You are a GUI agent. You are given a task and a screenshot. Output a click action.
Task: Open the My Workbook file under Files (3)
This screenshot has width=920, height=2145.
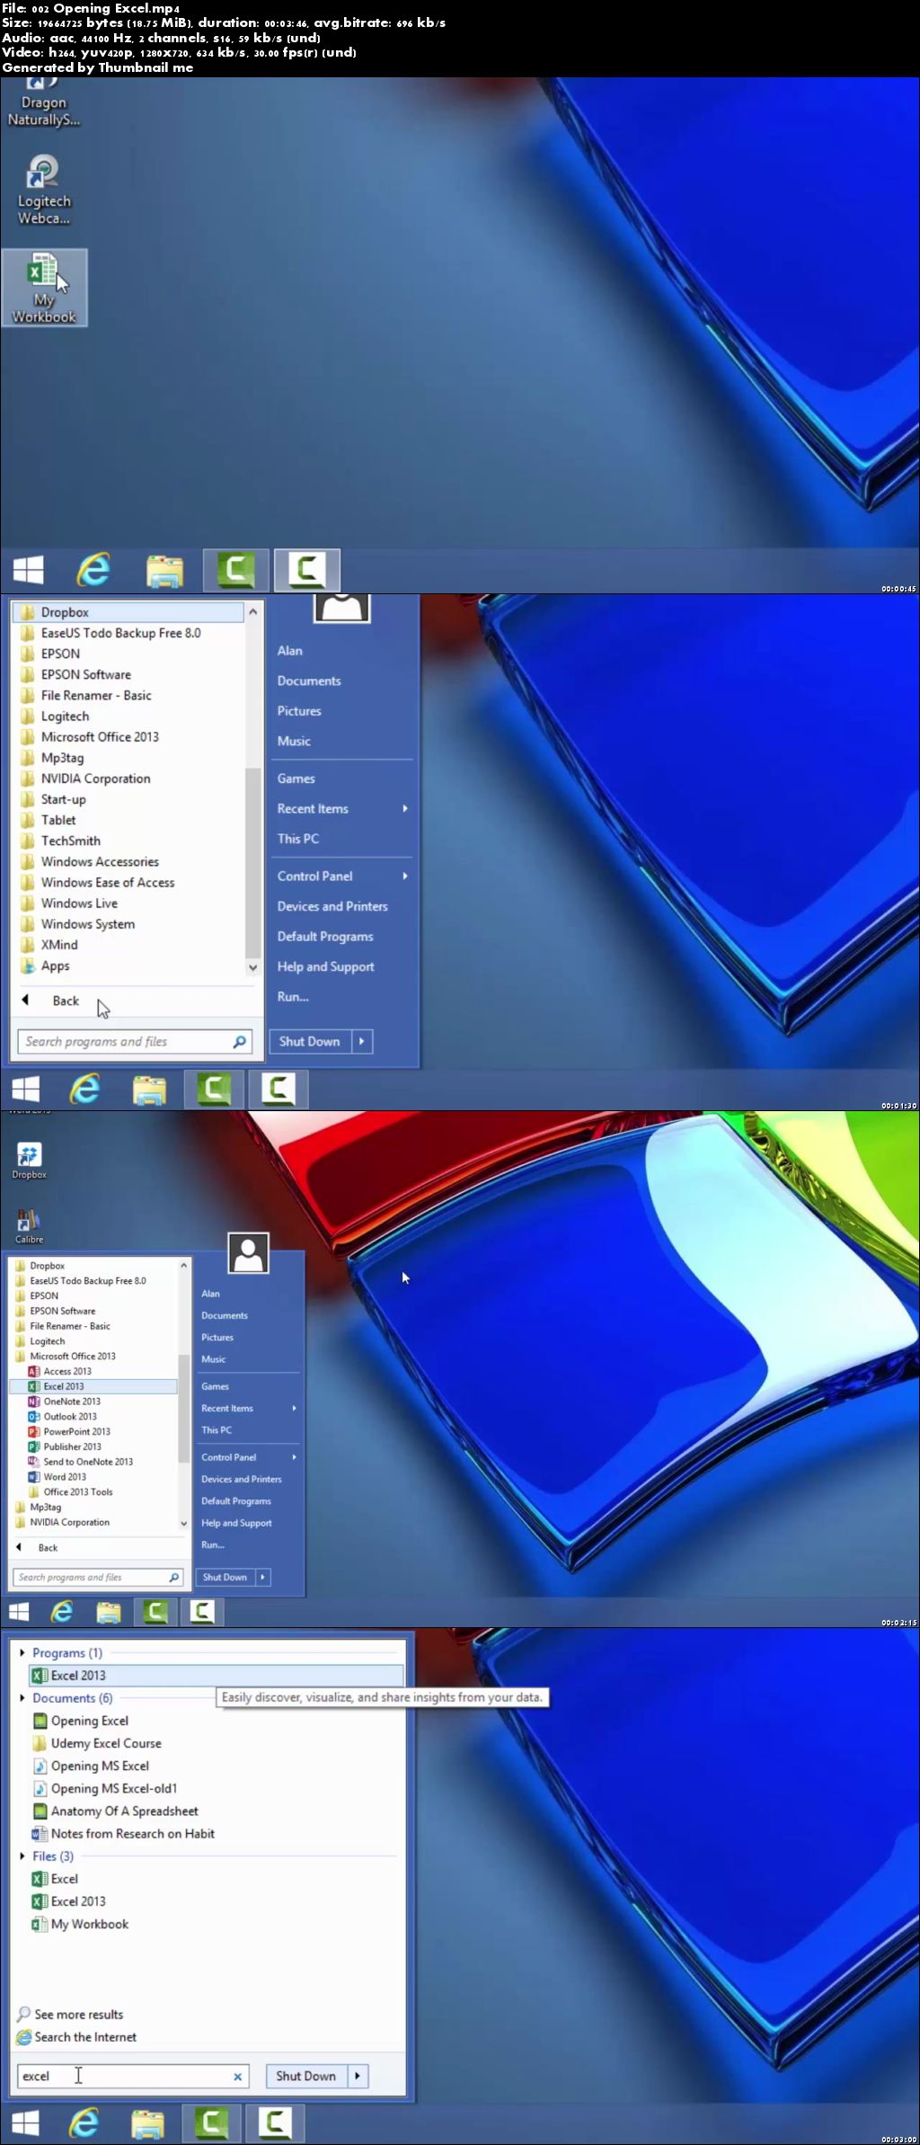tap(81, 1924)
